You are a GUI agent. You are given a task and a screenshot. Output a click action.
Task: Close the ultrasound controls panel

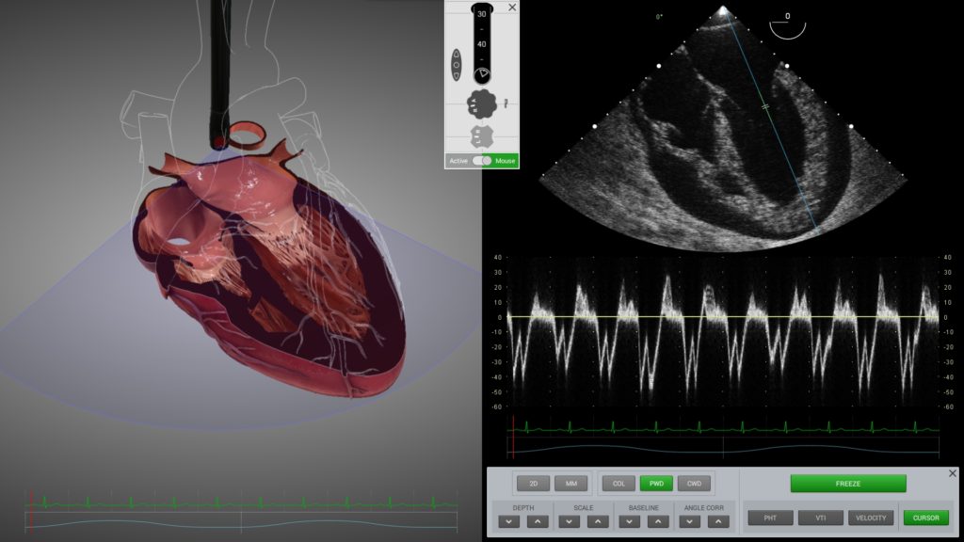coord(952,473)
